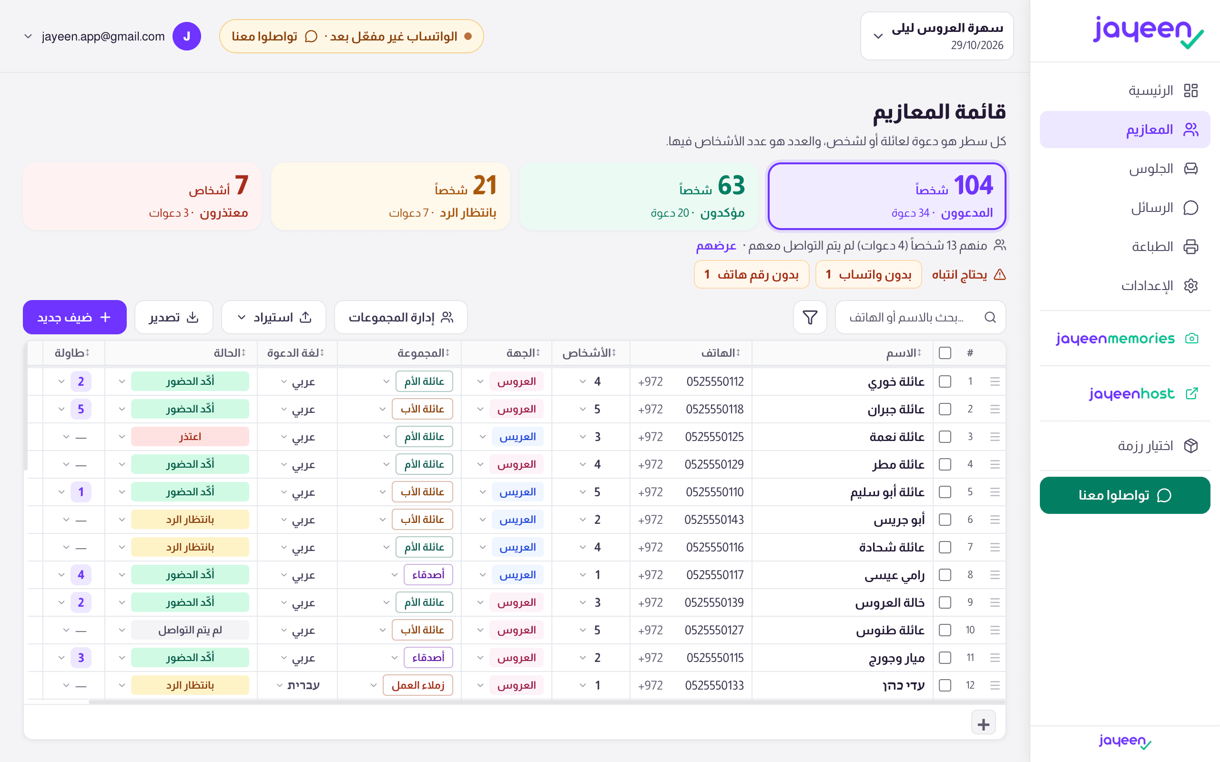Sort table by الحالة column
The image size is (1220, 762).
pyautogui.click(x=230, y=353)
